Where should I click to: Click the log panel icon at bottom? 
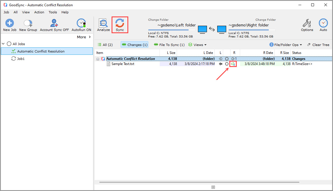click(x=213, y=187)
